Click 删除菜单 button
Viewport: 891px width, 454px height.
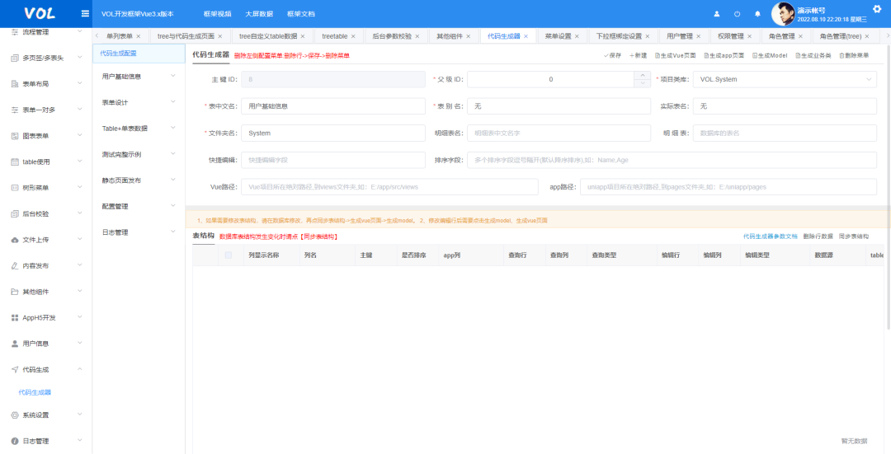[854, 55]
